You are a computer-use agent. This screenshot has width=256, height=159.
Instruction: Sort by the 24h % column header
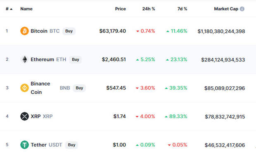149,9
